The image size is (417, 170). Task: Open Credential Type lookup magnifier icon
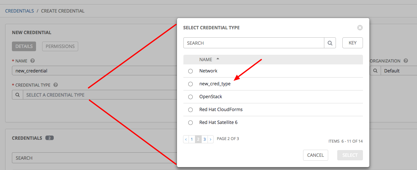tap(17, 95)
